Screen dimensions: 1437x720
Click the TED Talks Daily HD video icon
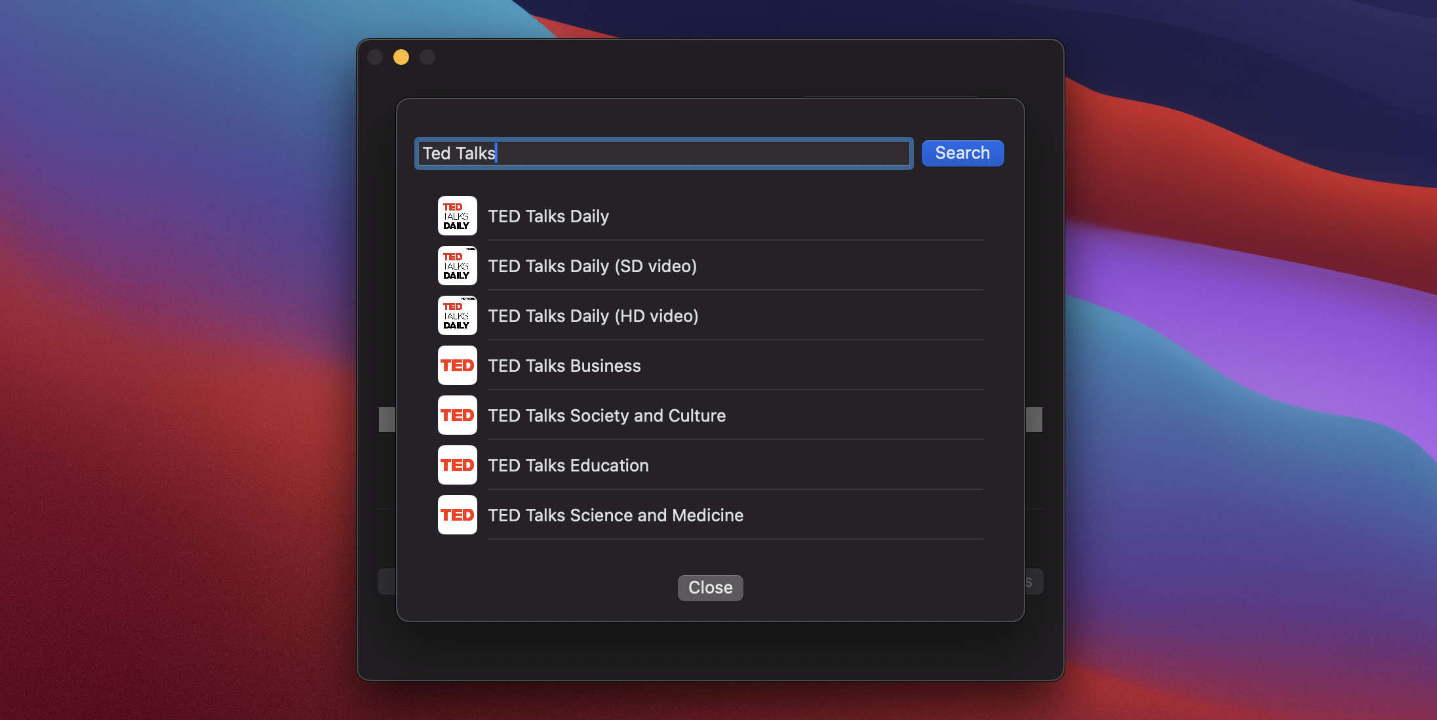(457, 315)
